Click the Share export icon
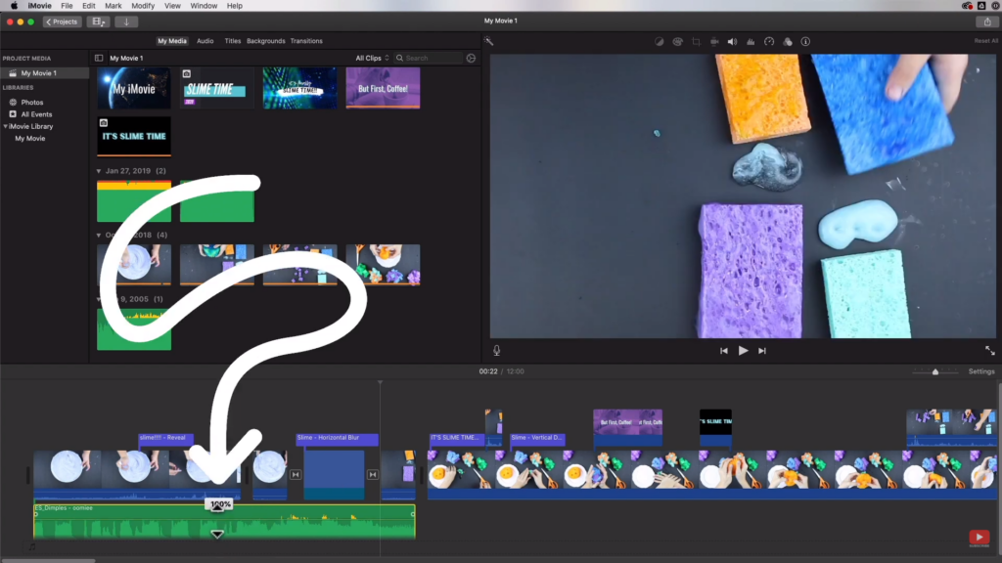Viewport: 1002px width, 563px height. click(987, 22)
